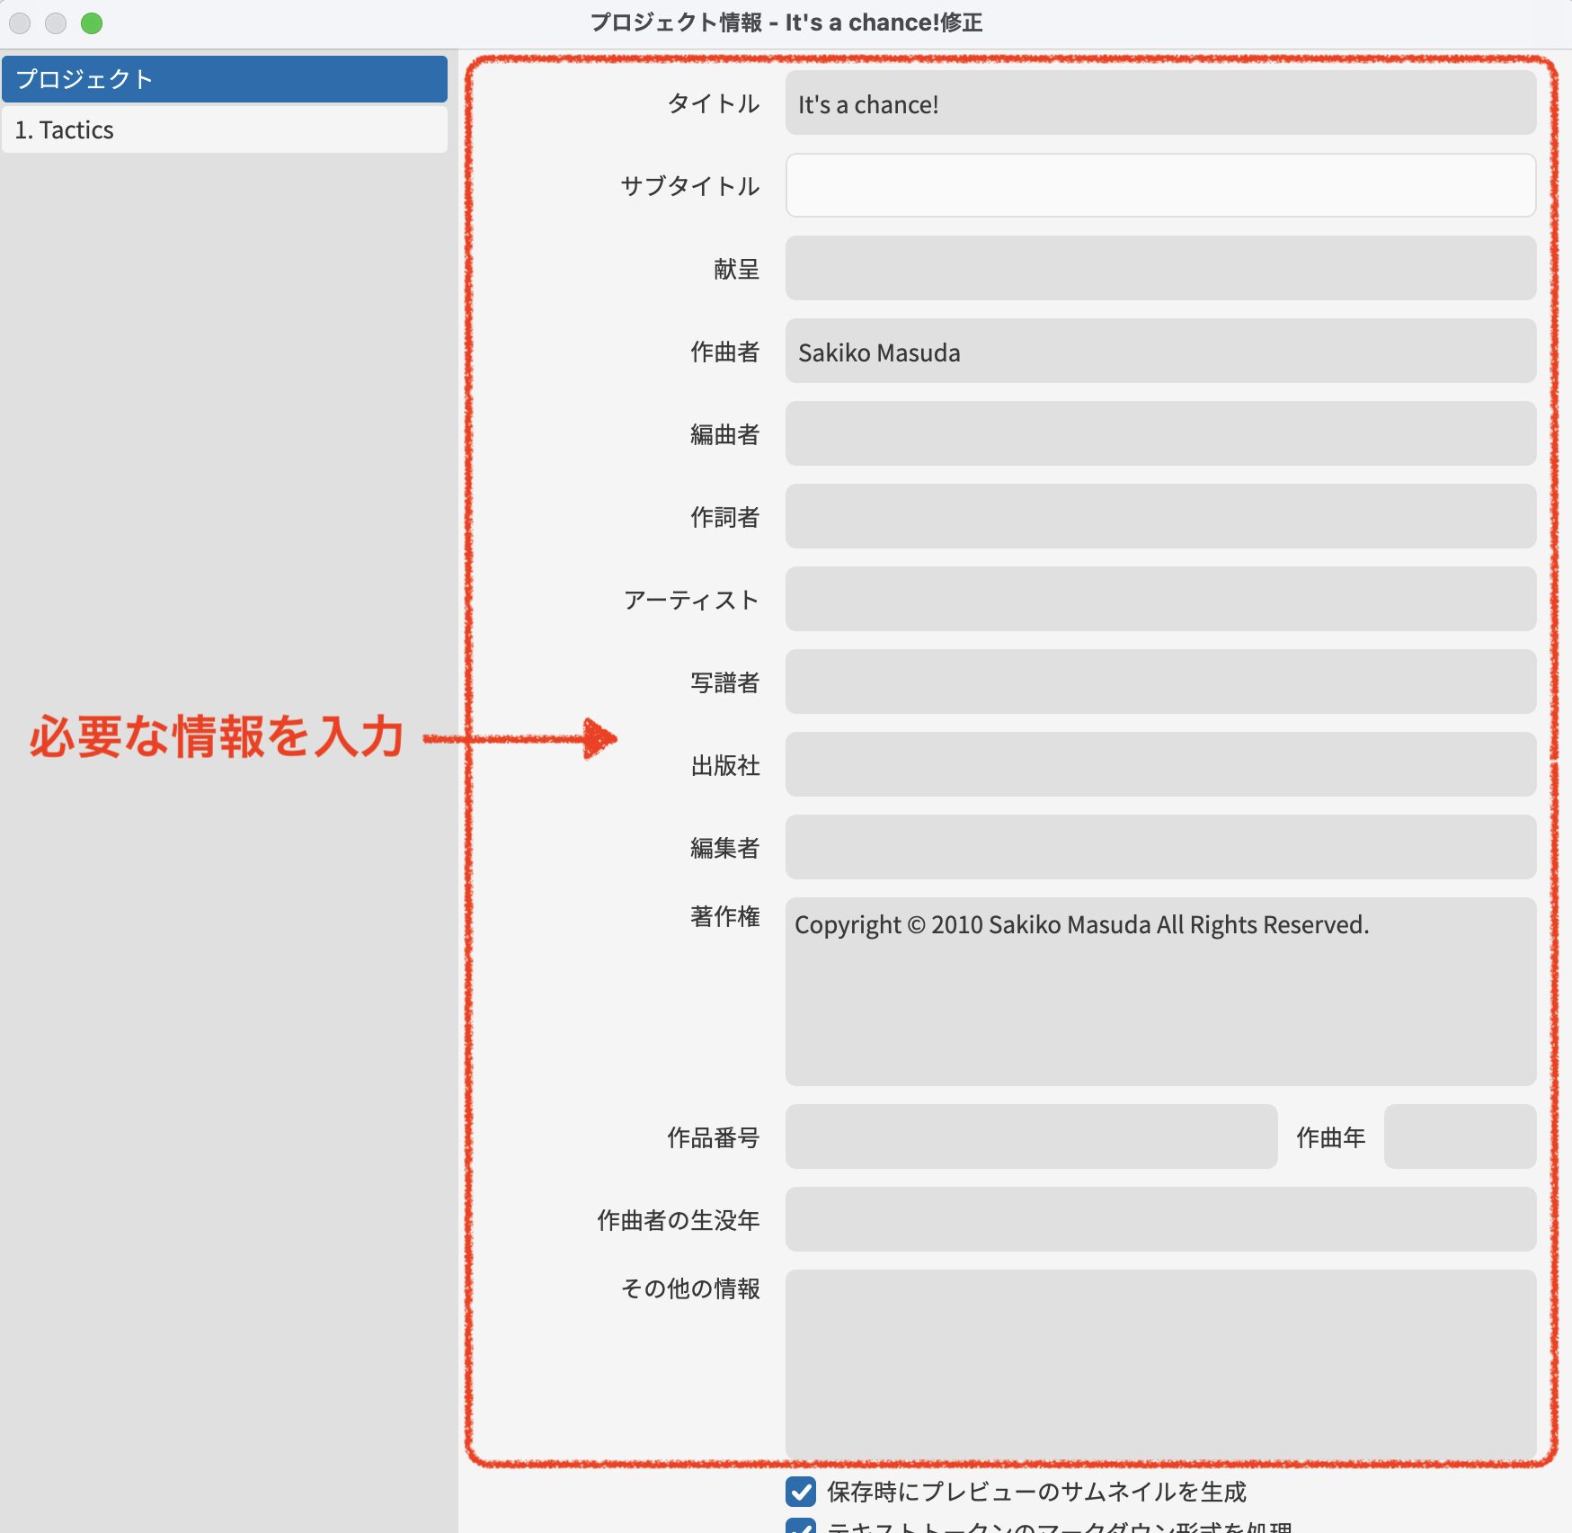The image size is (1572, 1533).
Task: Click the タイトル field containing It's a chance!
Action: point(1159,104)
